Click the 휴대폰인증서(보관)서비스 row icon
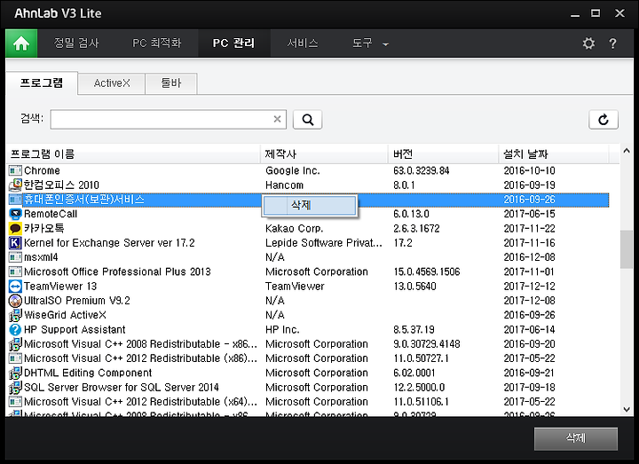639x464 pixels. click(x=15, y=200)
